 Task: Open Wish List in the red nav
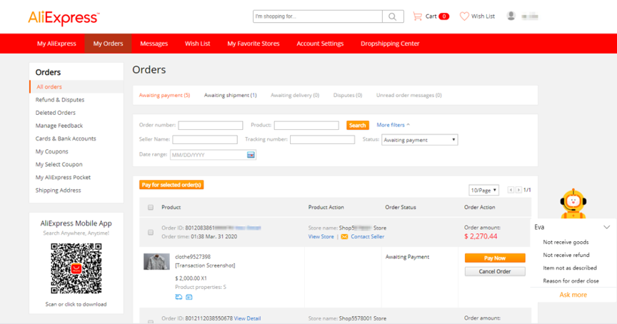[x=198, y=44]
